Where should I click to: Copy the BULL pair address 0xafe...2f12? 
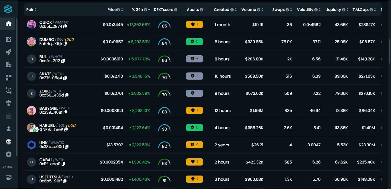pos(63,61)
